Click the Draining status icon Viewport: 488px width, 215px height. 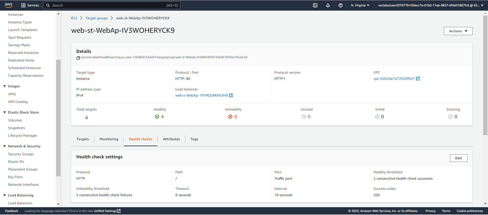point(450,117)
